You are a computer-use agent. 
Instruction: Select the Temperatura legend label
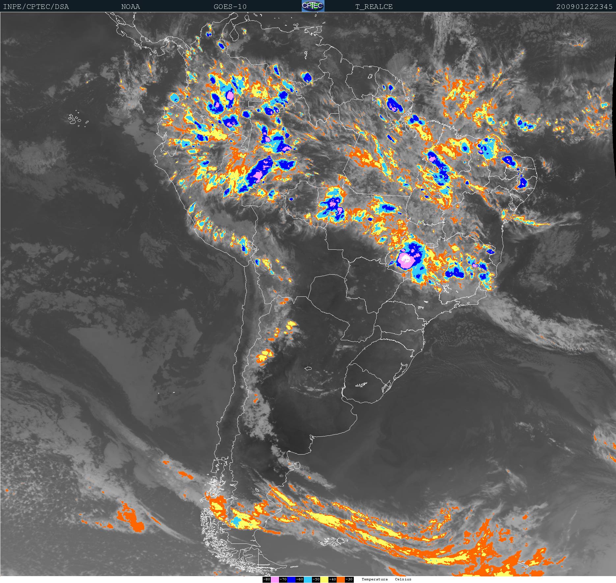click(375, 579)
